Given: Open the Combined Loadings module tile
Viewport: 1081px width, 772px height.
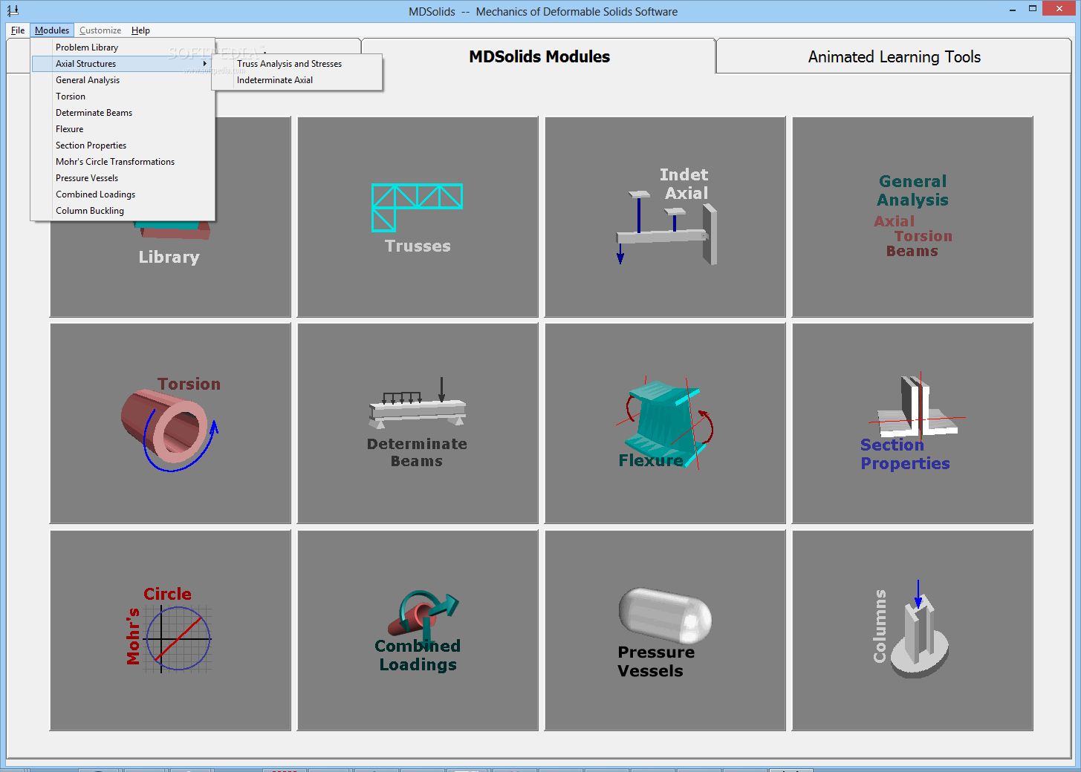Looking at the screenshot, I should click(x=418, y=630).
